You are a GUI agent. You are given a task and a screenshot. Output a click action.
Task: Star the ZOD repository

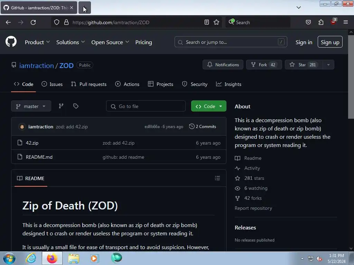tap(304, 65)
